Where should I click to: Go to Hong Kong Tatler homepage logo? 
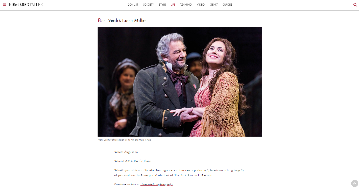coord(26,5)
